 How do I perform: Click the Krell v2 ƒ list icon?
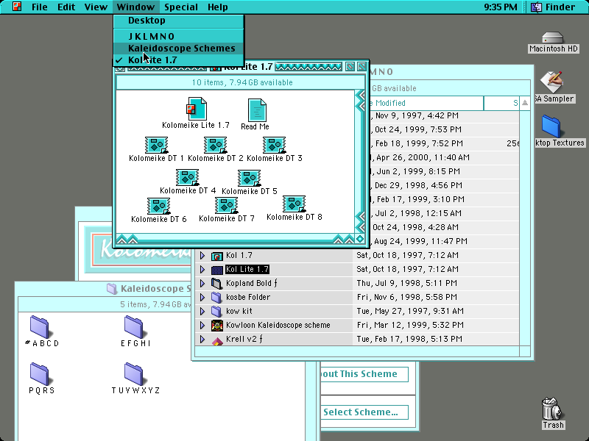[217, 340]
